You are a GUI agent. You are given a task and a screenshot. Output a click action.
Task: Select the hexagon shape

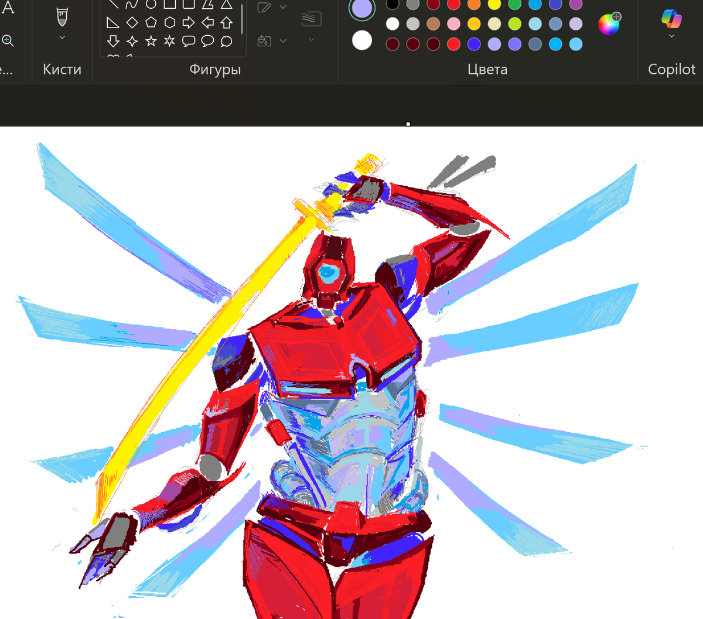pyautogui.click(x=170, y=22)
